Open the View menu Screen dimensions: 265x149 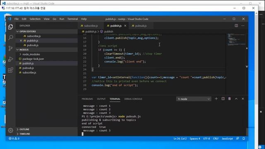[x=47, y=19]
